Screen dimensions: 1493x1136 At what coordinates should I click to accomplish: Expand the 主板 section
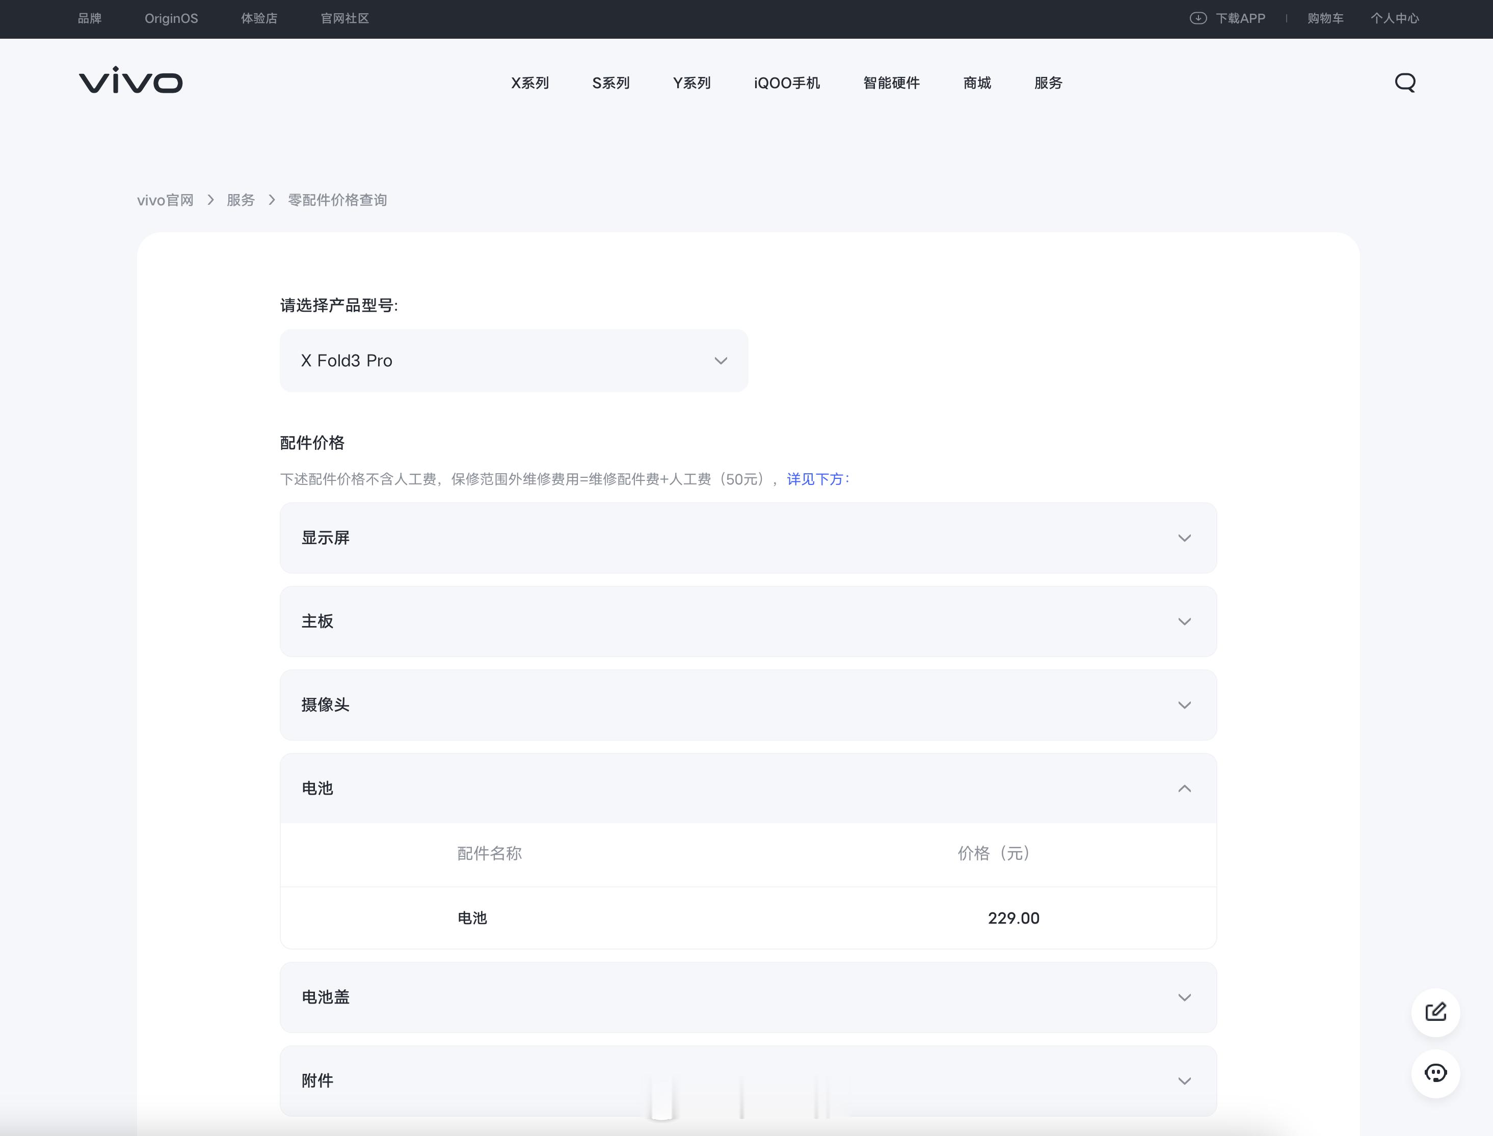coord(748,621)
